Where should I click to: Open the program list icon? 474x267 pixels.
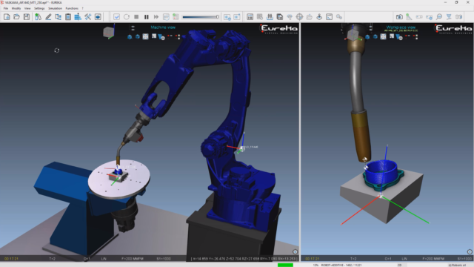pos(260,17)
